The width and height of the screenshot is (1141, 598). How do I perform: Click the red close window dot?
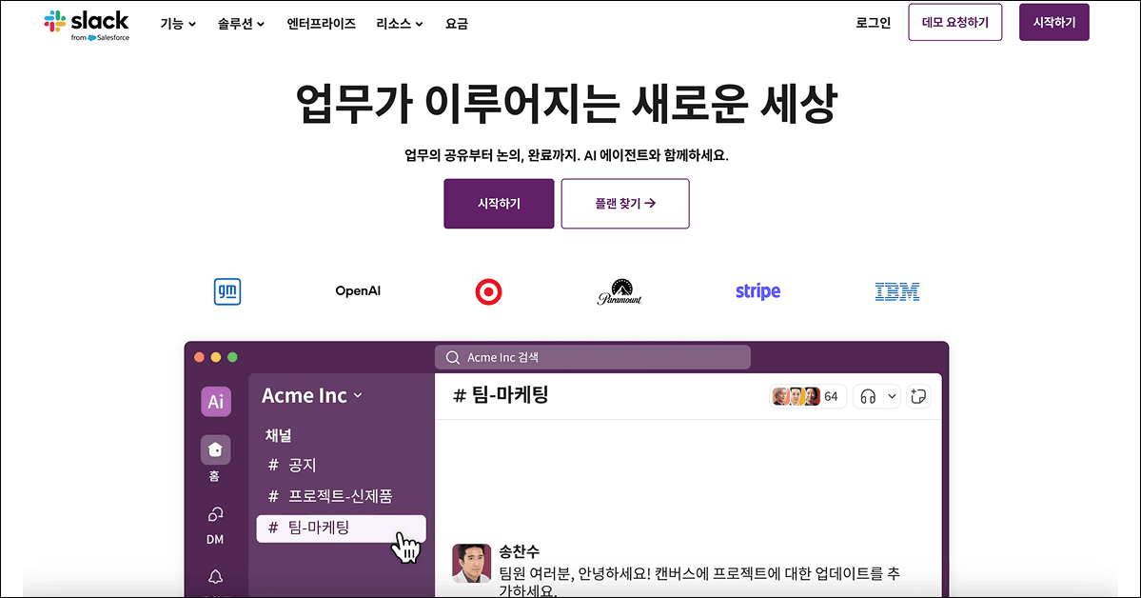coord(200,357)
